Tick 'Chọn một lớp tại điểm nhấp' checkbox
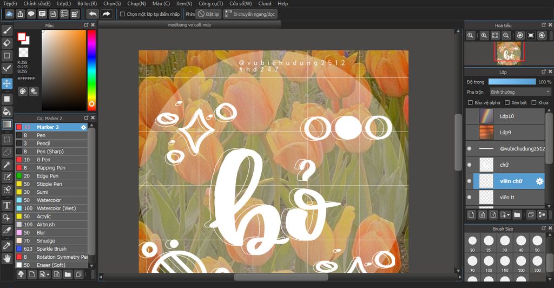Image resolution: width=554 pixels, height=288 pixels. point(122,14)
